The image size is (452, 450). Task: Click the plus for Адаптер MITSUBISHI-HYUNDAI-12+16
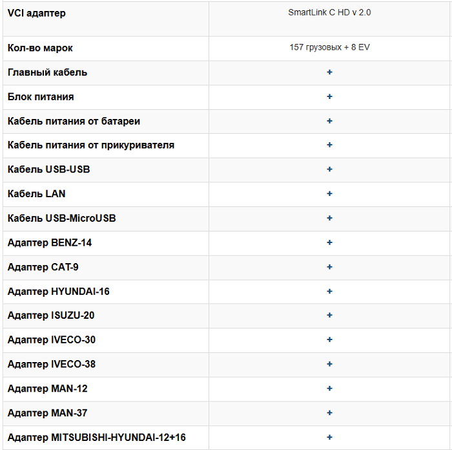[x=329, y=437]
